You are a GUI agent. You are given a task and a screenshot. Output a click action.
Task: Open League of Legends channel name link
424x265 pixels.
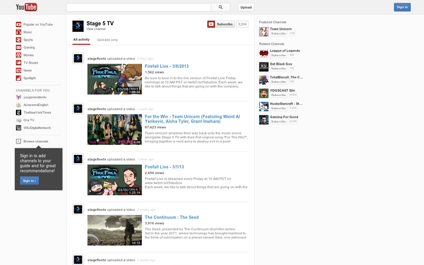[285, 51]
